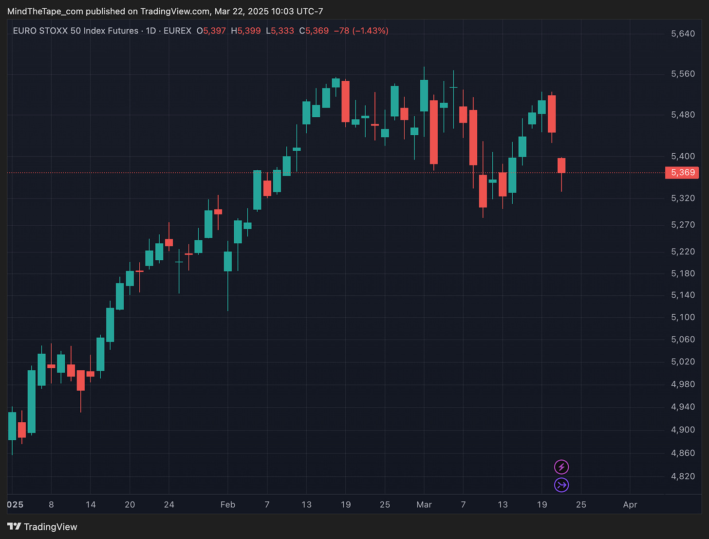The image size is (709, 539).
Task: Click the 5,320 price axis label
Action: click(683, 198)
